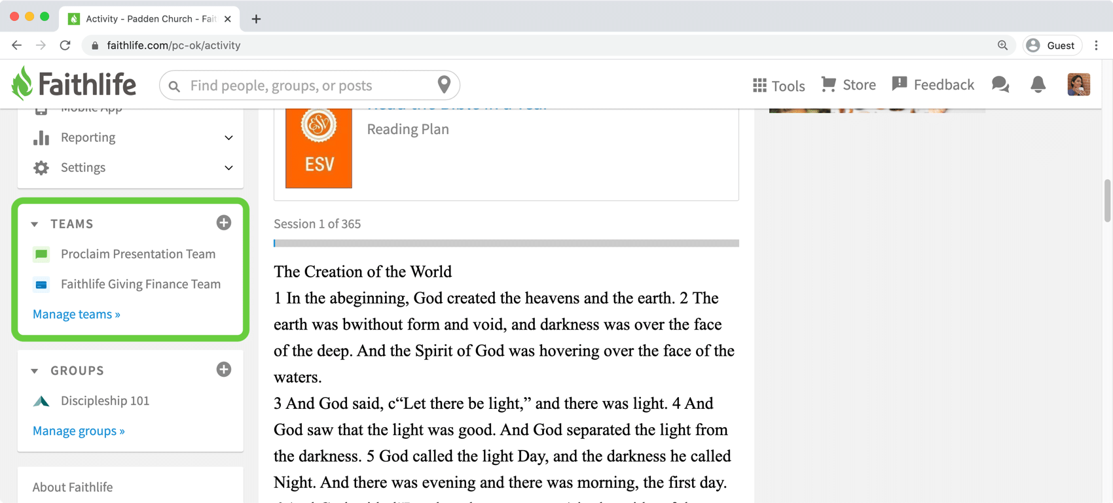
Task: Click the Proclaim Presentation Team icon
Action: point(41,254)
